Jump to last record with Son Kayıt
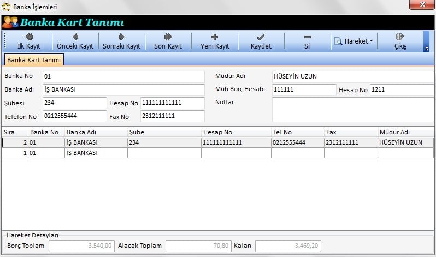 tap(168, 41)
